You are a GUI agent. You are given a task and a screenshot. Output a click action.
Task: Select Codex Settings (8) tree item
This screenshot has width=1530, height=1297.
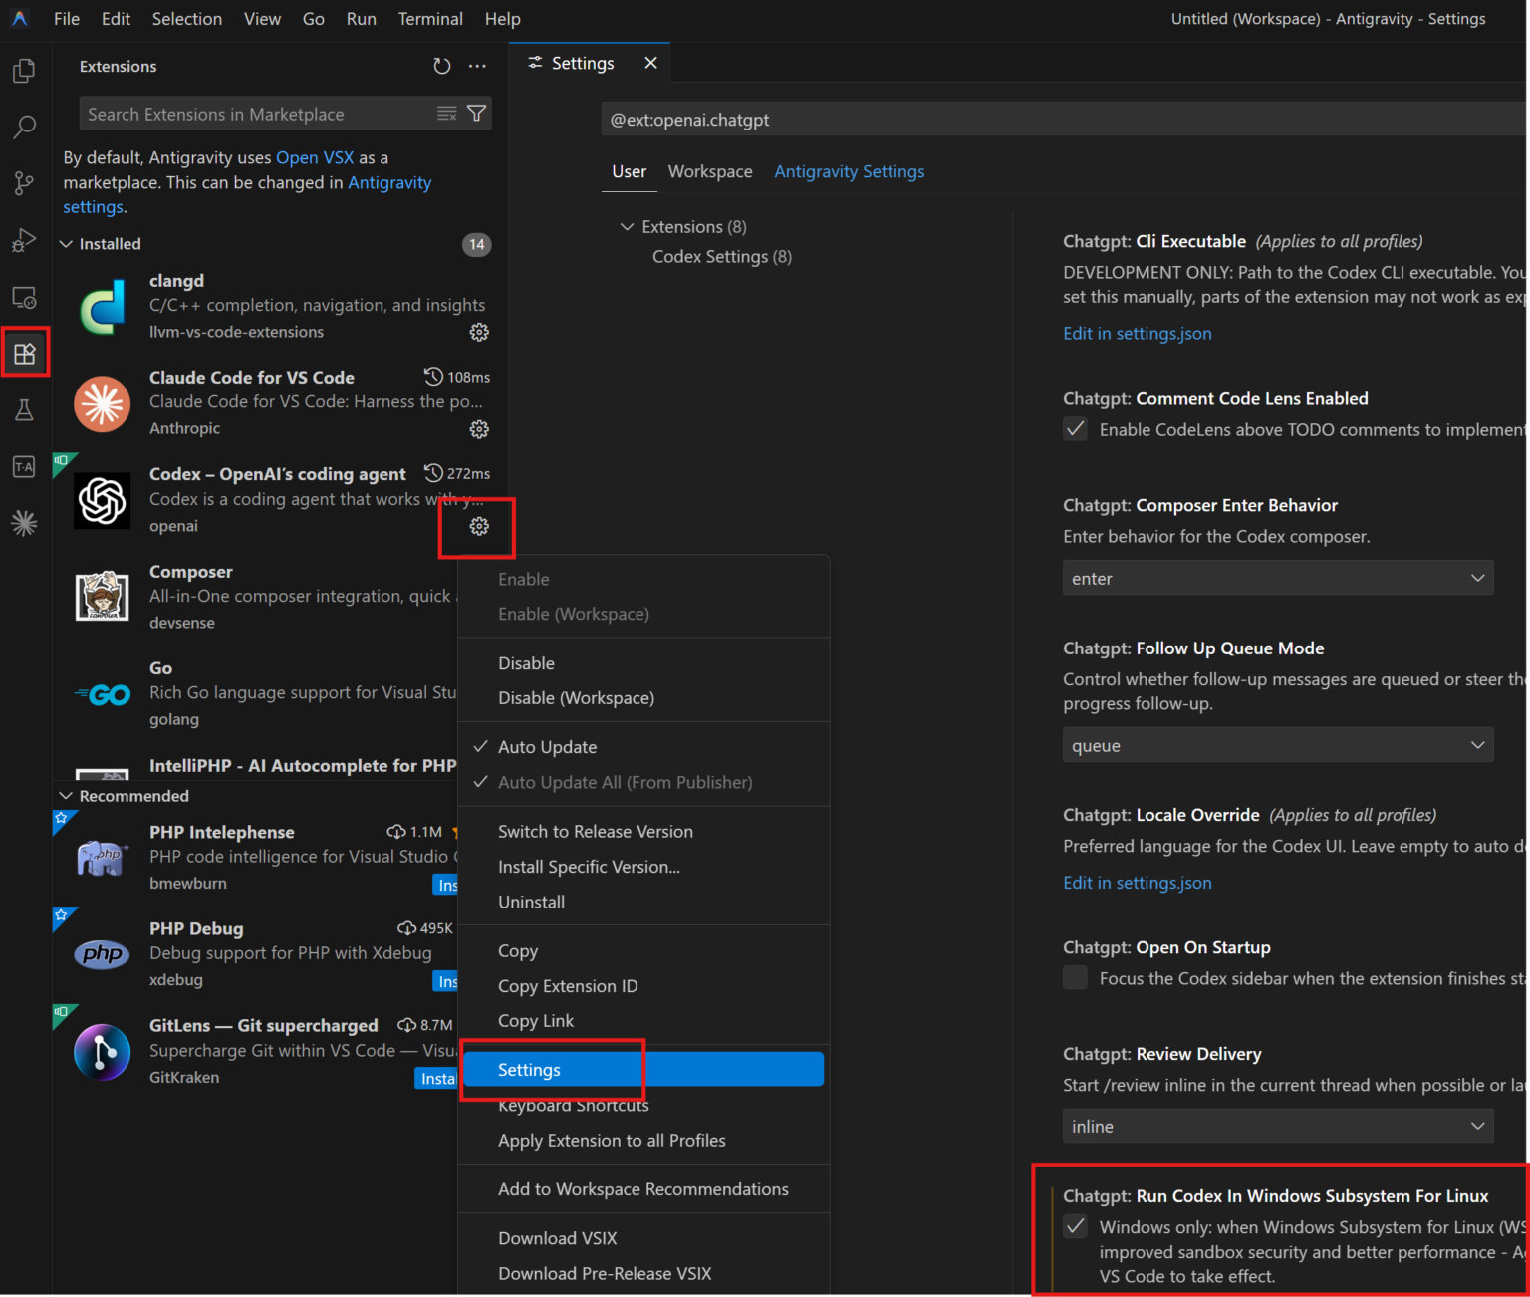click(x=722, y=257)
